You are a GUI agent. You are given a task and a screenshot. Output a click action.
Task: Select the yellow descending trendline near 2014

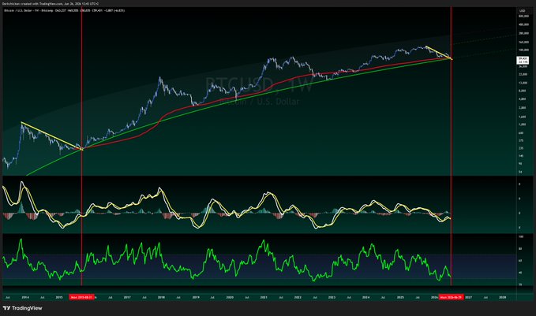pos(51,136)
